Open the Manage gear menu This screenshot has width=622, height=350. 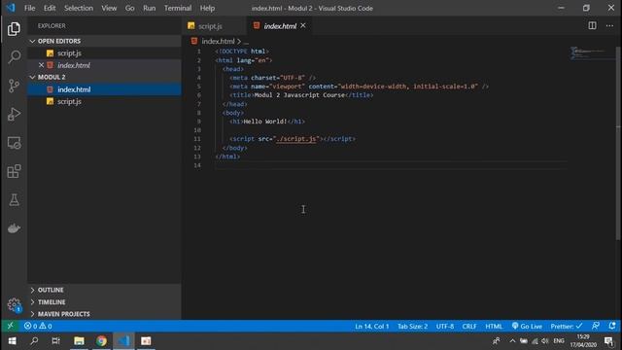coord(14,304)
